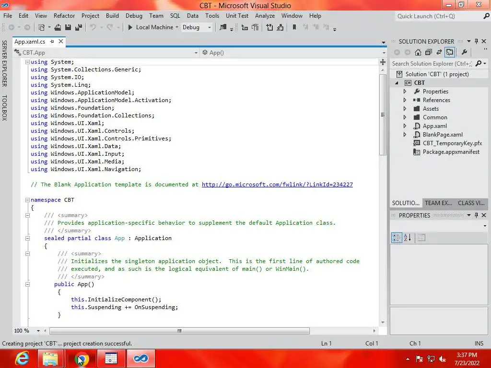This screenshot has width=491, height=368.
Task: Collapse the using directives outline block
Action: 27,62
